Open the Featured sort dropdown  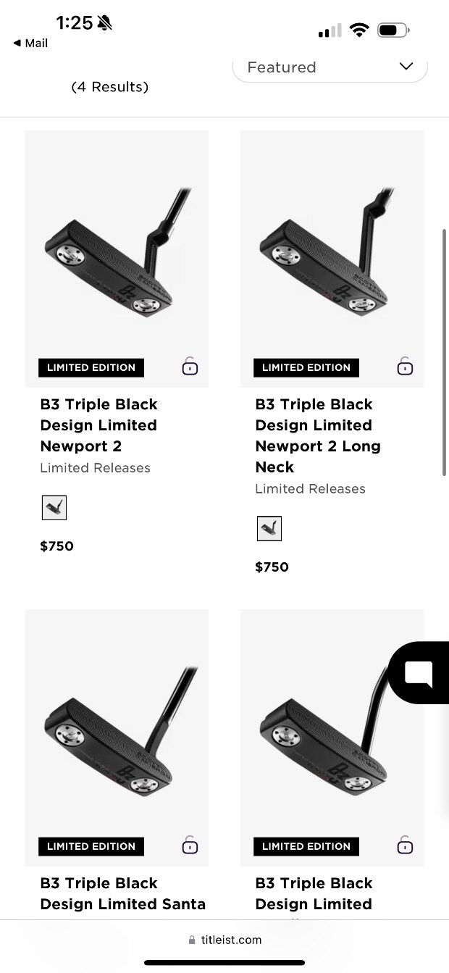330,67
